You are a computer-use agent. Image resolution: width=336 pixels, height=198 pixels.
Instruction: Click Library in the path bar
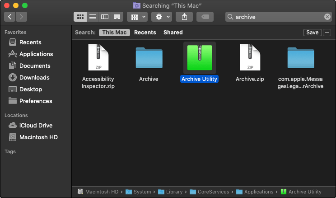pos(170,192)
